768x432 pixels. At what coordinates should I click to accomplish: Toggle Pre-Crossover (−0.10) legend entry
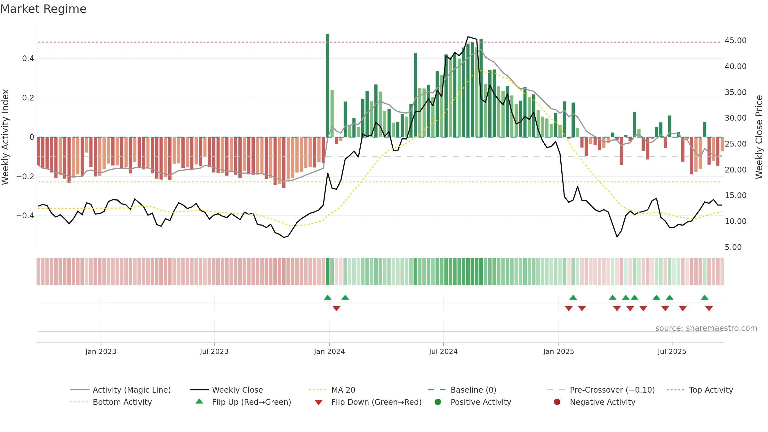(601, 390)
